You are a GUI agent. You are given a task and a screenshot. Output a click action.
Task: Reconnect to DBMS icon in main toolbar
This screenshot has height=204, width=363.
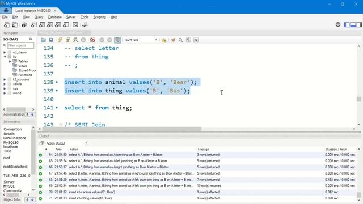pyautogui.click(x=85, y=25)
